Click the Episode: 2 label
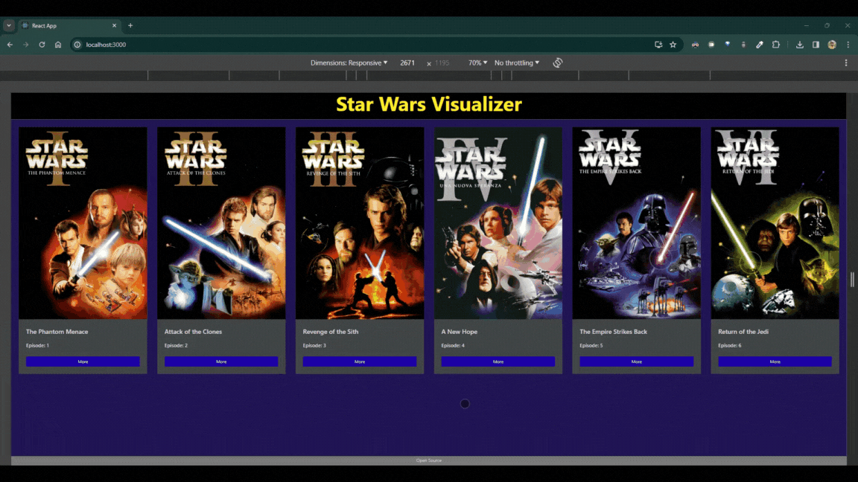The height and width of the screenshot is (482, 858). point(177,345)
